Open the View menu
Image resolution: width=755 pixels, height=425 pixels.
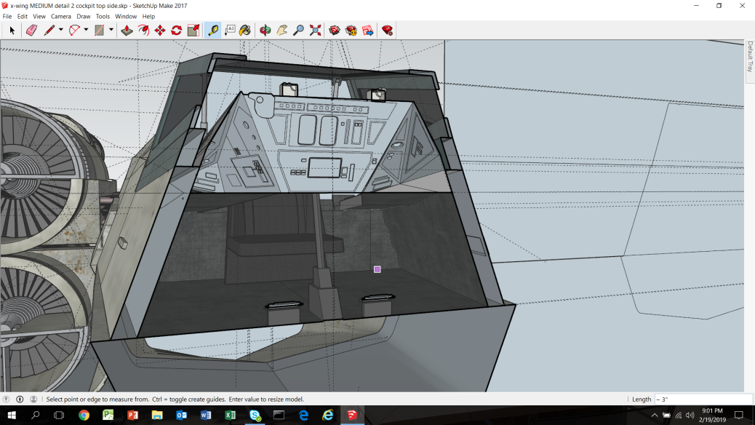point(39,17)
